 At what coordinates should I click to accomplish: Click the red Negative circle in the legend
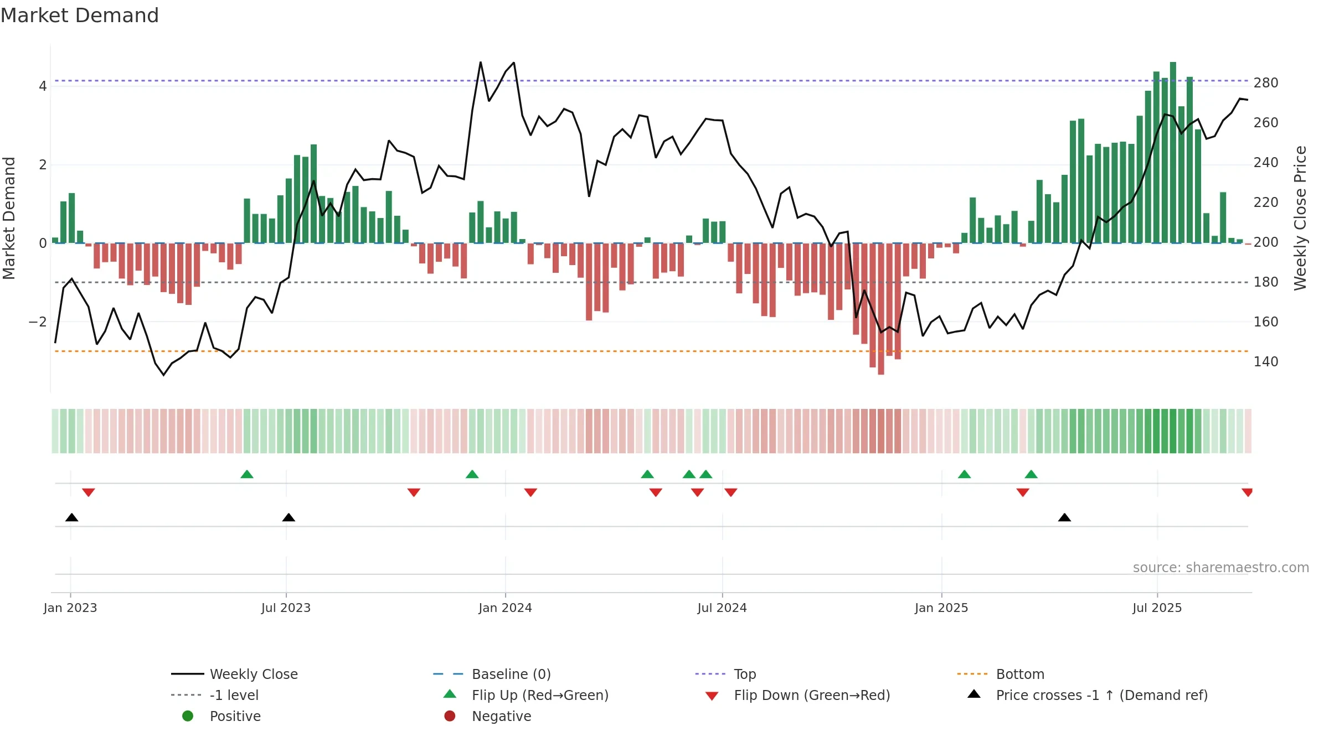(450, 716)
